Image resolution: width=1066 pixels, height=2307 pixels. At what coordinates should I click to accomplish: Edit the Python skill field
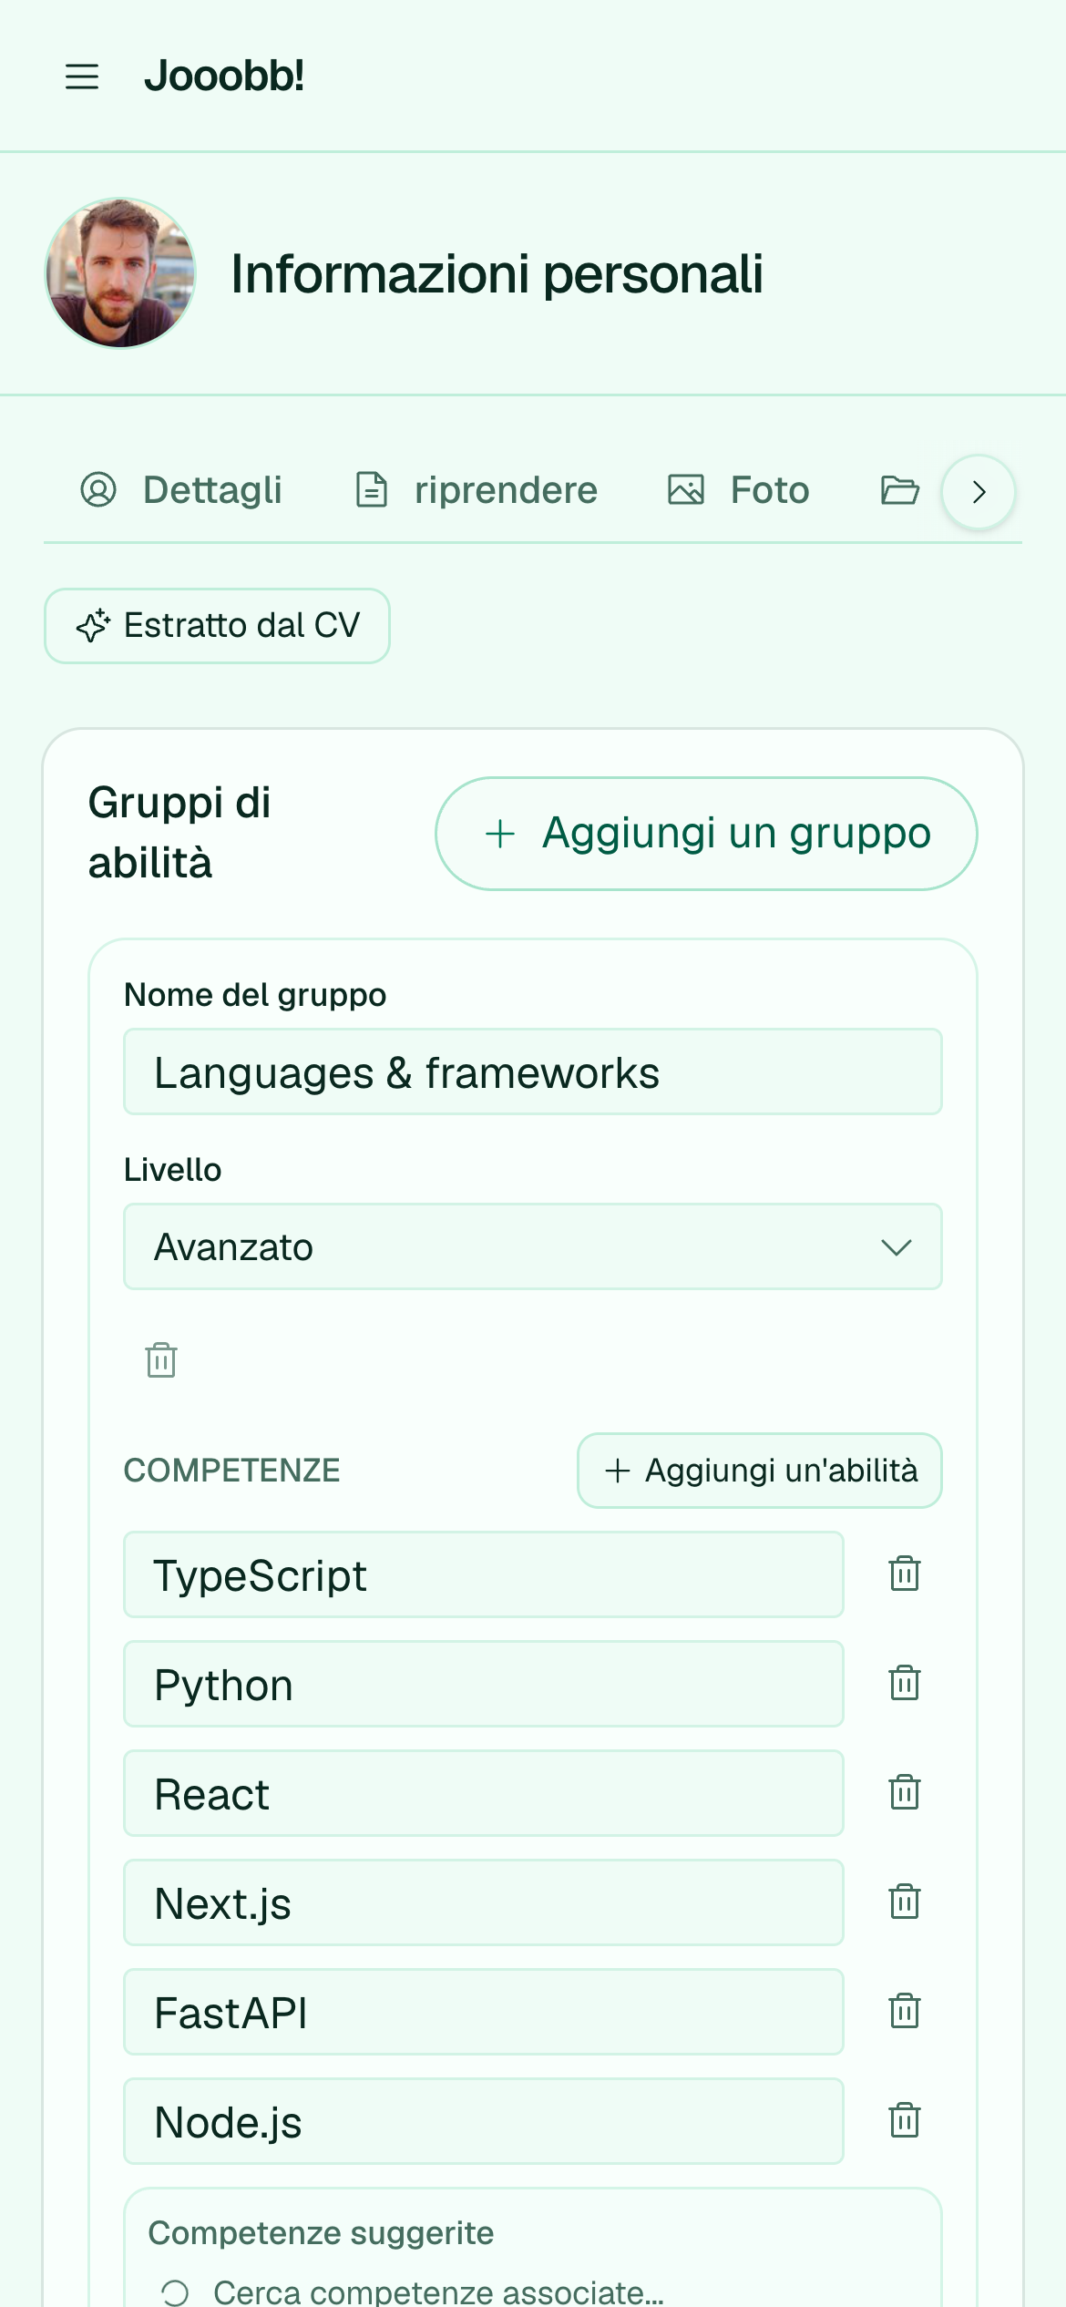pos(484,1684)
